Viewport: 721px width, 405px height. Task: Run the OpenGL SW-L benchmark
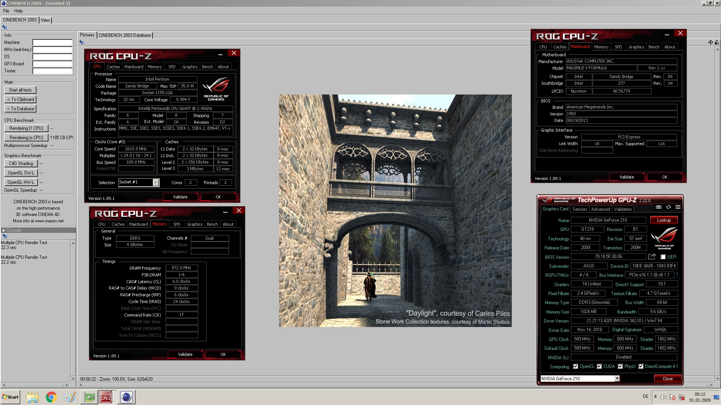point(21,173)
